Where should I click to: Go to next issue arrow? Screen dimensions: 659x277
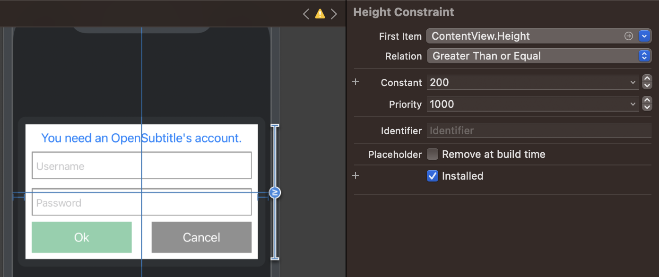334,14
